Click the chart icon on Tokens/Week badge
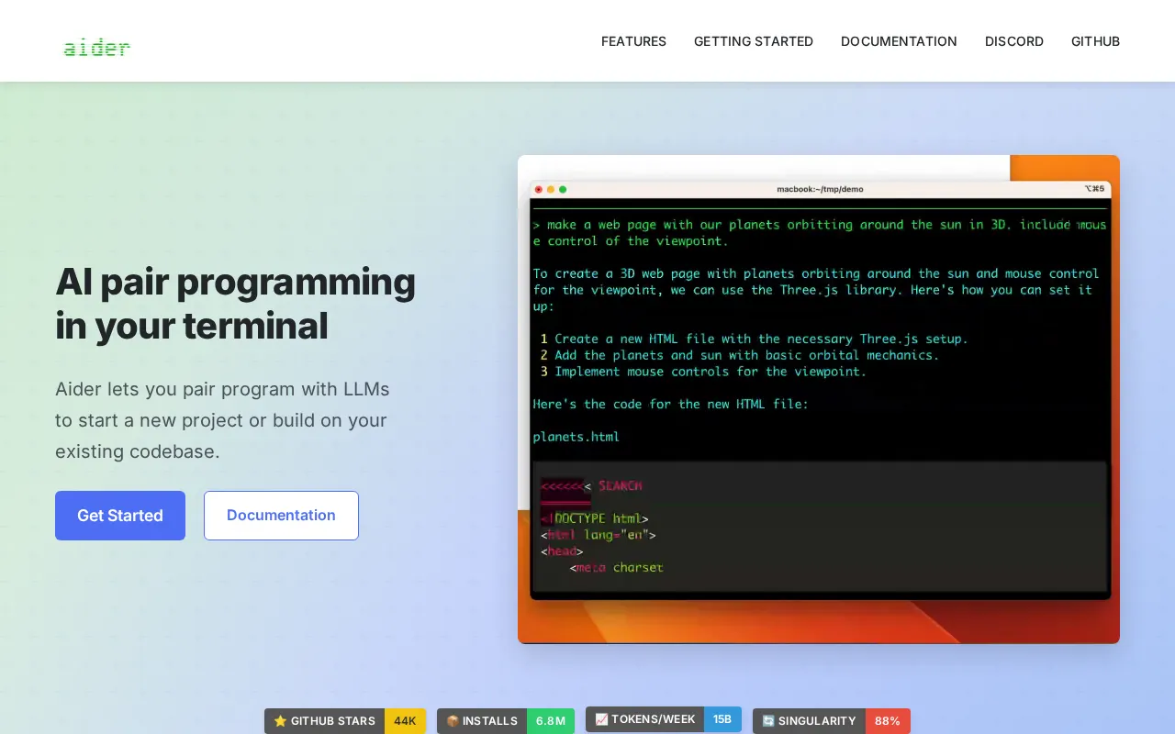This screenshot has height=734, width=1175. coord(601,719)
